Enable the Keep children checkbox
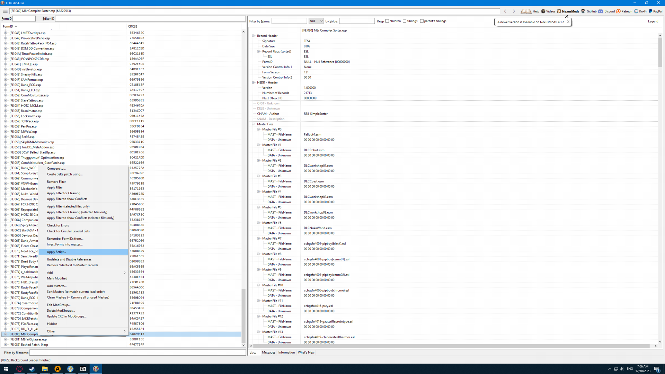 [x=387, y=21]
